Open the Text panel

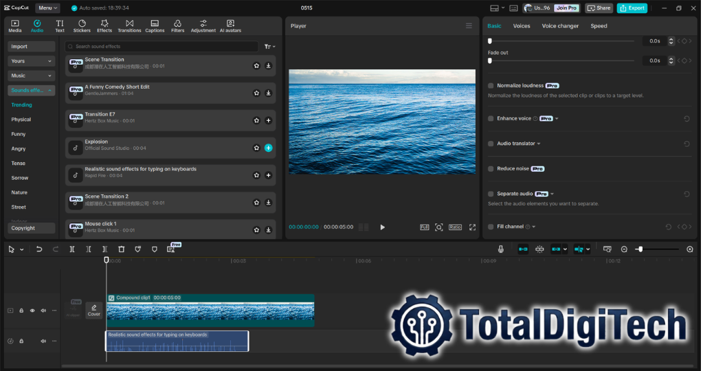pos(60,26)
